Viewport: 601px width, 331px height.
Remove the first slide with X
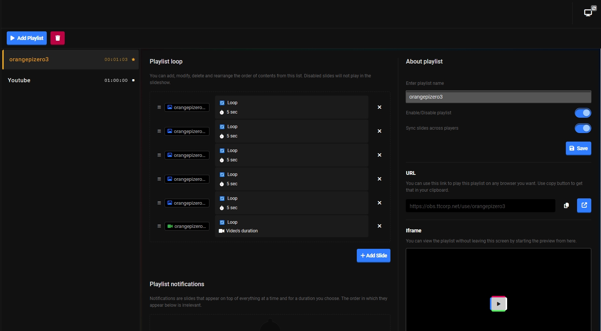coord(379,107)
